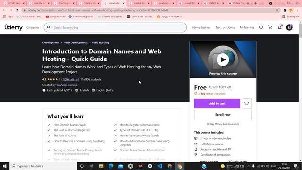The height and width of the screenshot is (170, 302).
Task: Open the Udemy logo home link
Action: pos(14,27)
